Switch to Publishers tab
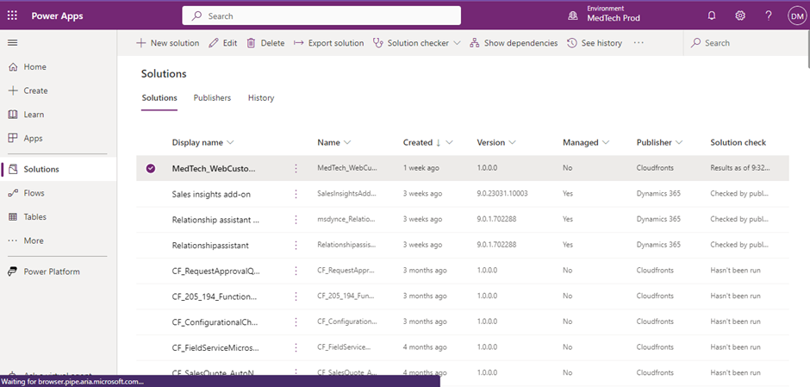 click(212, 97)
